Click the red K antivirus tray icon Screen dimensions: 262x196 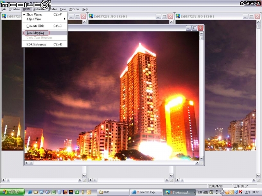pyautogui.click(x=241, y=192)
